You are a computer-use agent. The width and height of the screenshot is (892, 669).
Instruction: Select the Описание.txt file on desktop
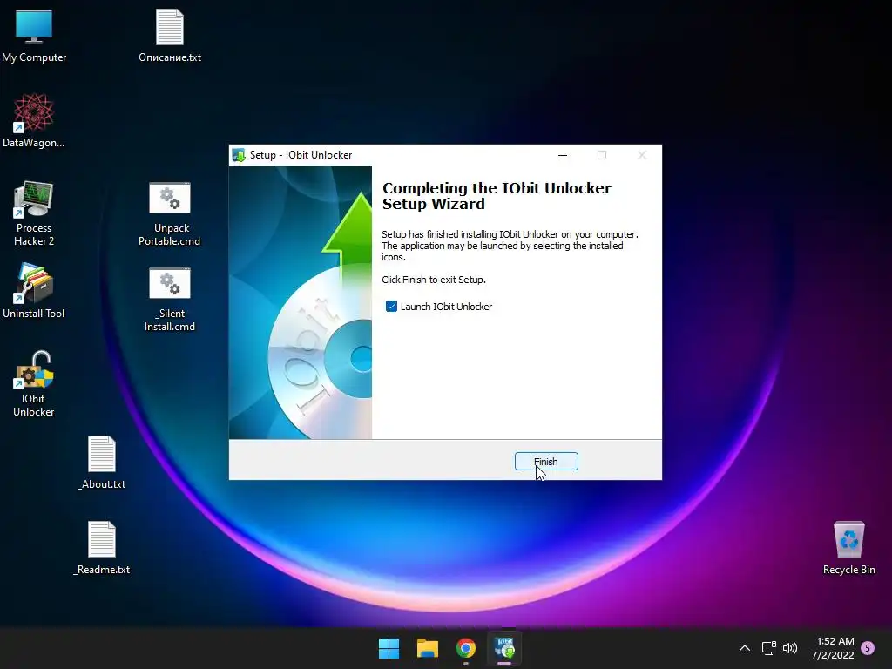[x=170, y=37]
